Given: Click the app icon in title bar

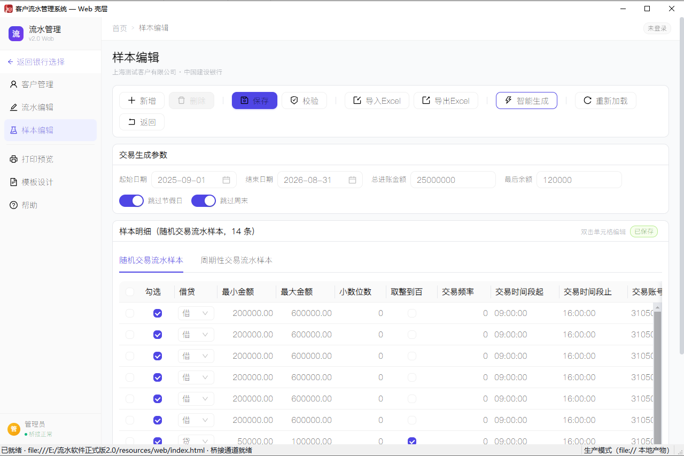Looking at the screenshot, I should pos(9,9).
